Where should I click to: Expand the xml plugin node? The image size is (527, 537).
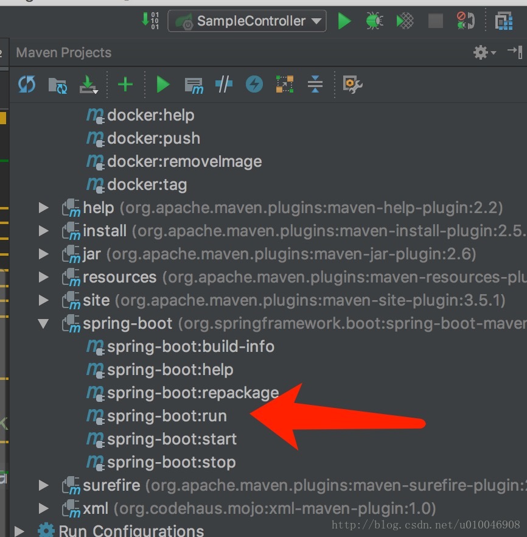(43, 508)
